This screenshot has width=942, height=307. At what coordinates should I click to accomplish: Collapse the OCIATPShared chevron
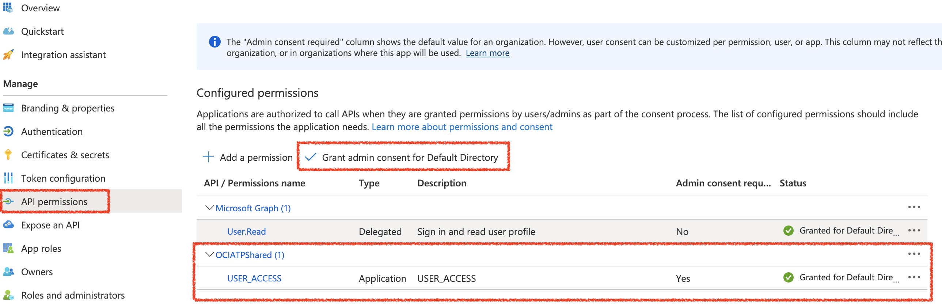(x=209, y=255)
